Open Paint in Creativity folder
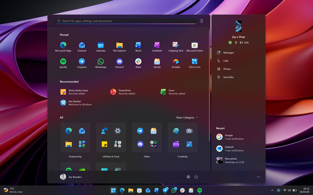Image resolution: width=313 pixels, height=195 pixels. point(176,131)
